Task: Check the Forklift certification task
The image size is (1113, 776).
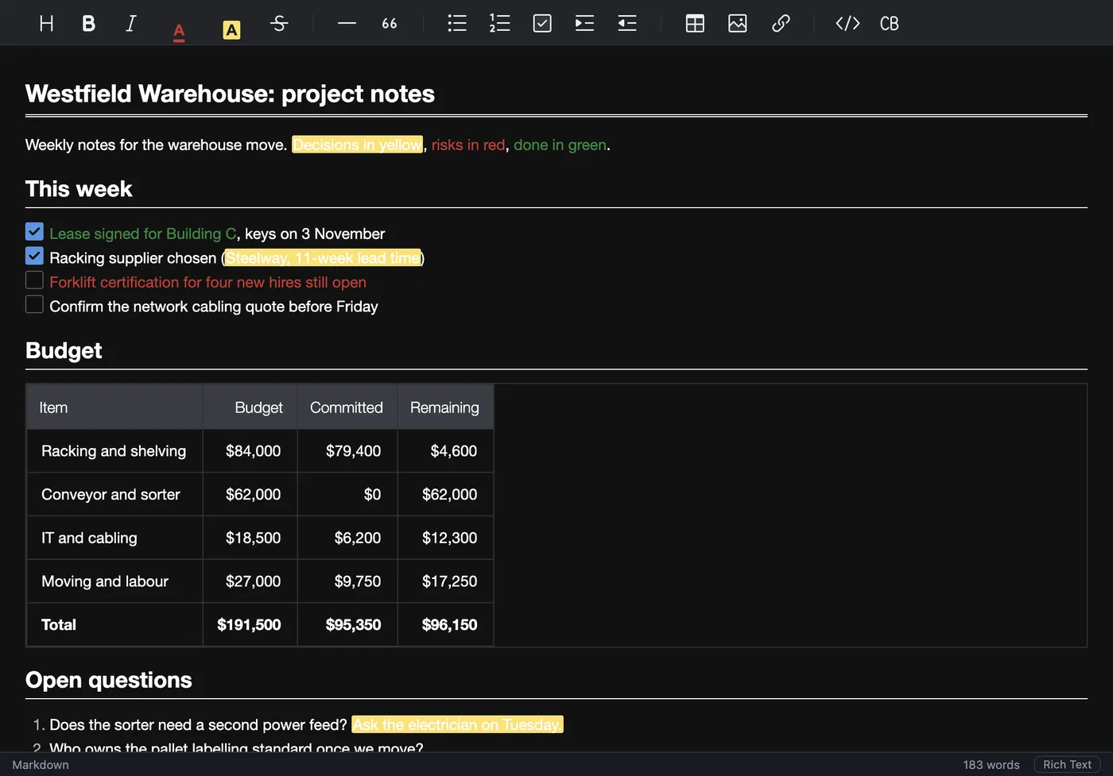Action: point(34,280)
